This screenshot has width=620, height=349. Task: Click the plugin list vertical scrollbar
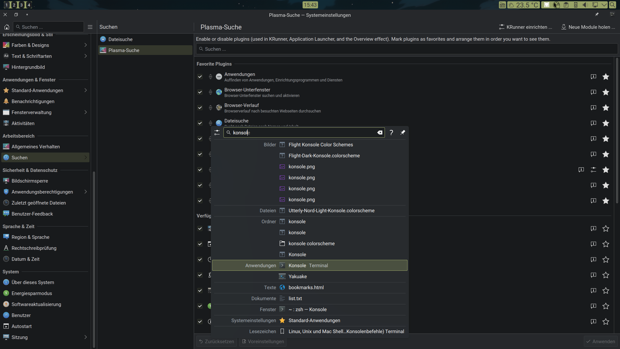point(617,129)
